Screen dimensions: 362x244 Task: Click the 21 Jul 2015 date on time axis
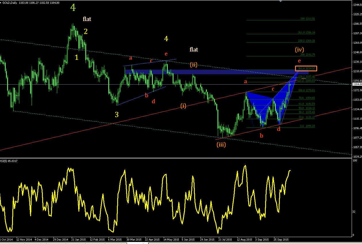point(225,239)
